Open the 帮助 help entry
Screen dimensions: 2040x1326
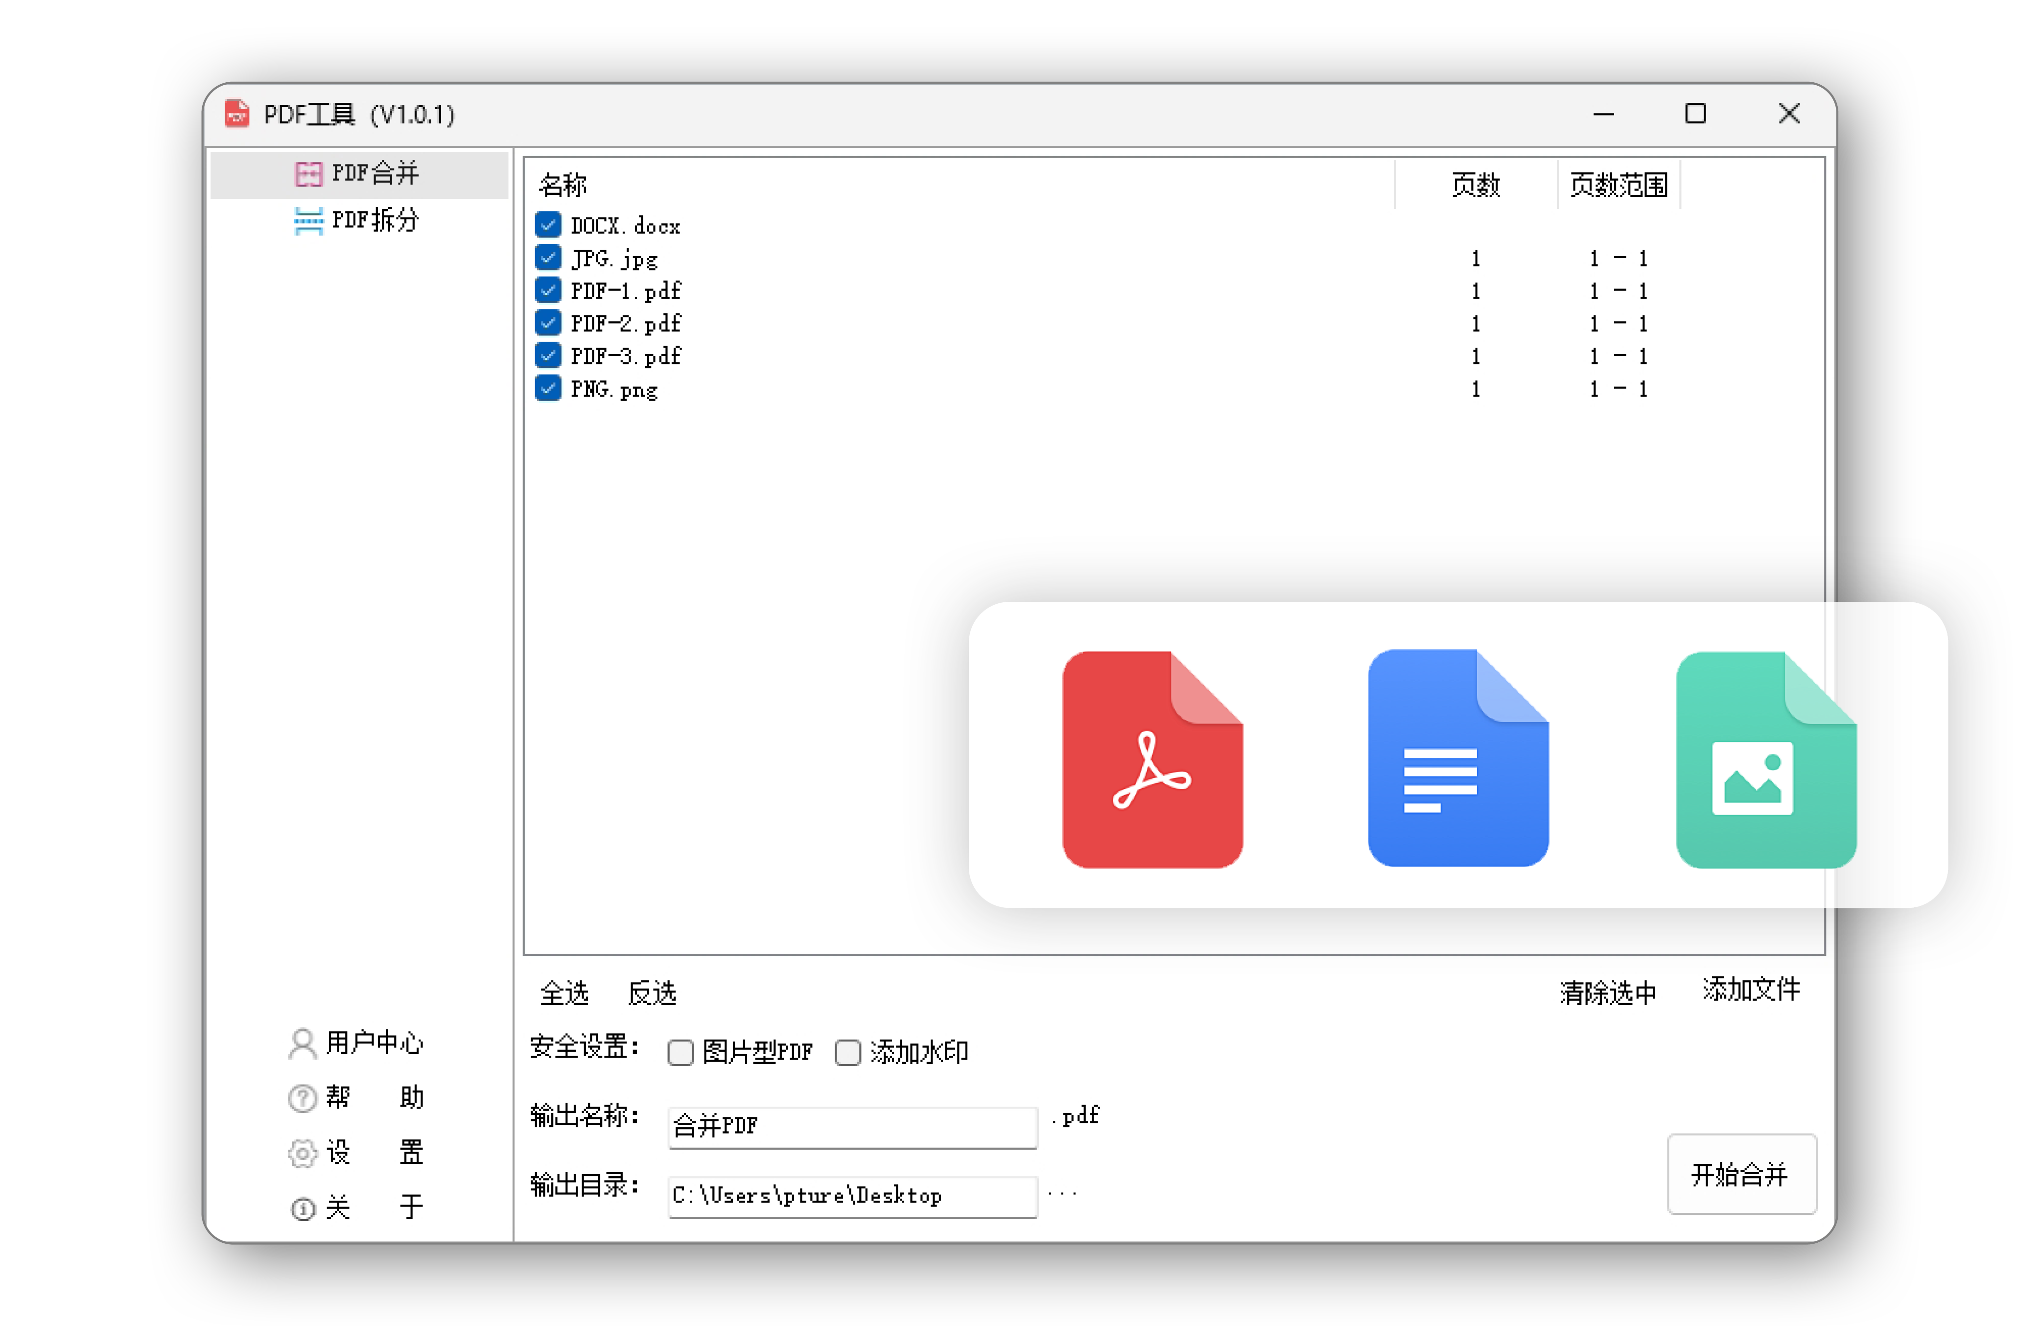356,1097
